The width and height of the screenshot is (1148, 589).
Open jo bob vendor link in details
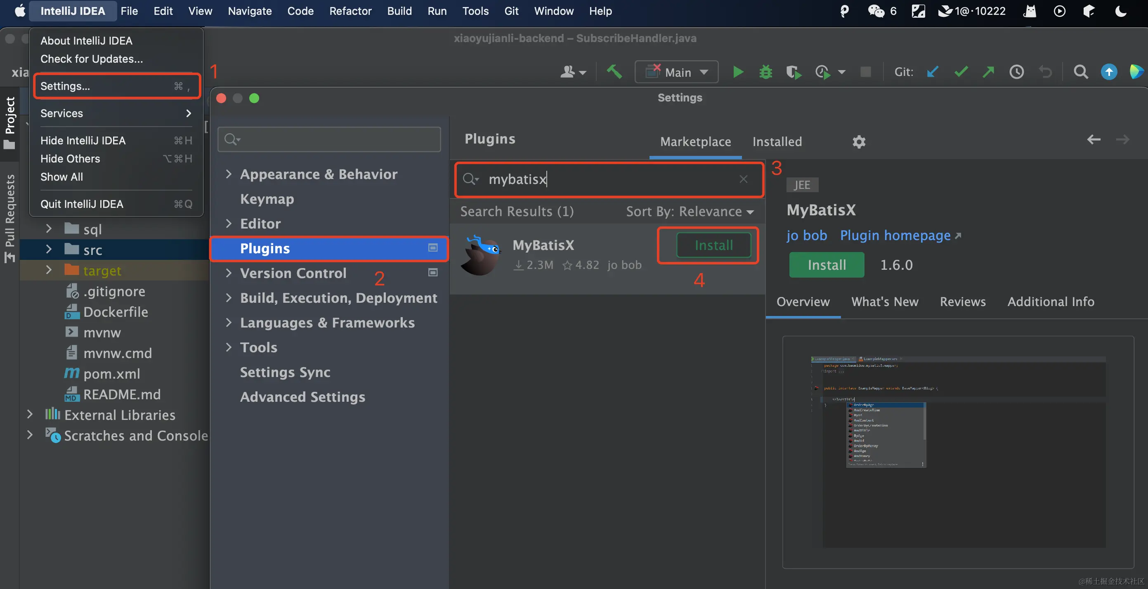click(x=807, y=235)
